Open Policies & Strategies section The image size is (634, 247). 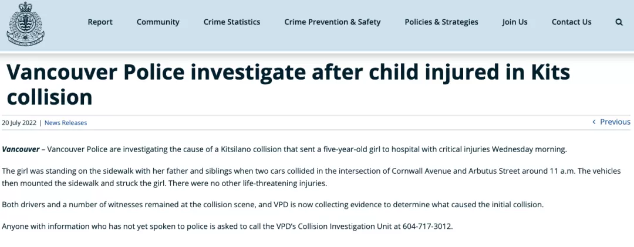coord(441,22)
